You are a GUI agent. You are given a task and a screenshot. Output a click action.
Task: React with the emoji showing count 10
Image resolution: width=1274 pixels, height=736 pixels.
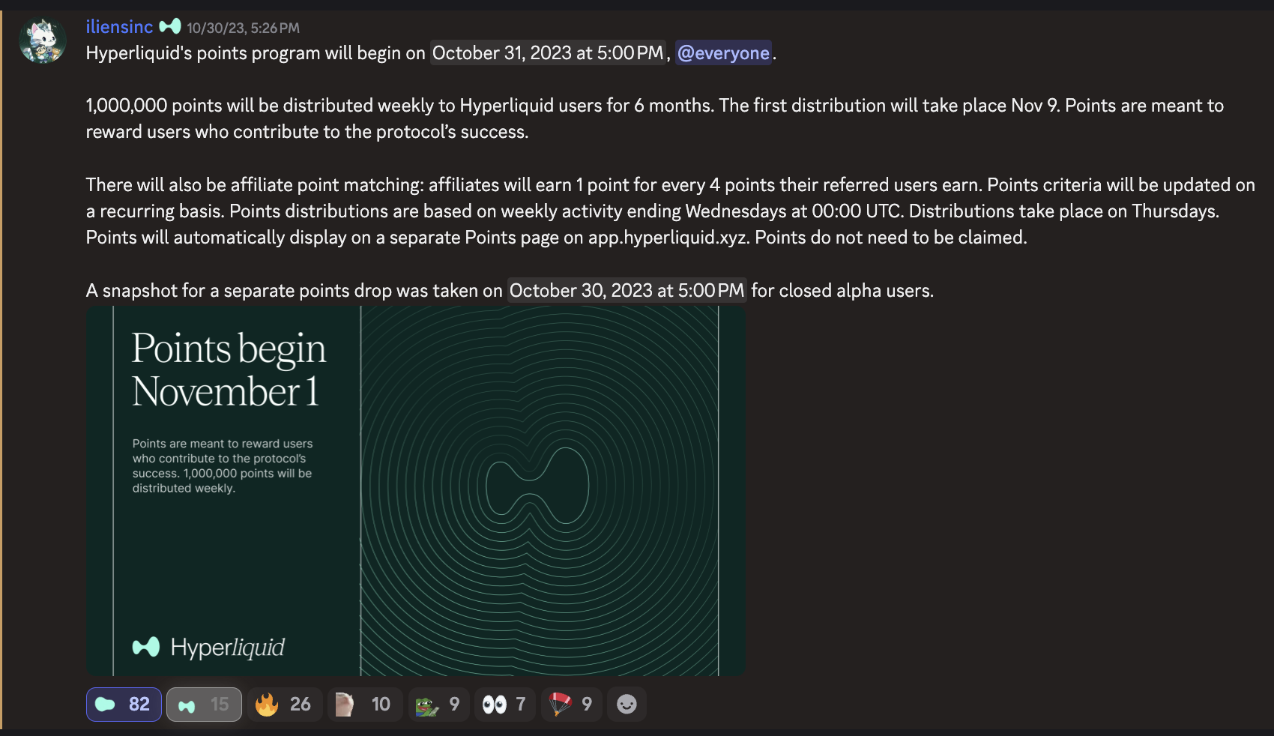(365, 705)
